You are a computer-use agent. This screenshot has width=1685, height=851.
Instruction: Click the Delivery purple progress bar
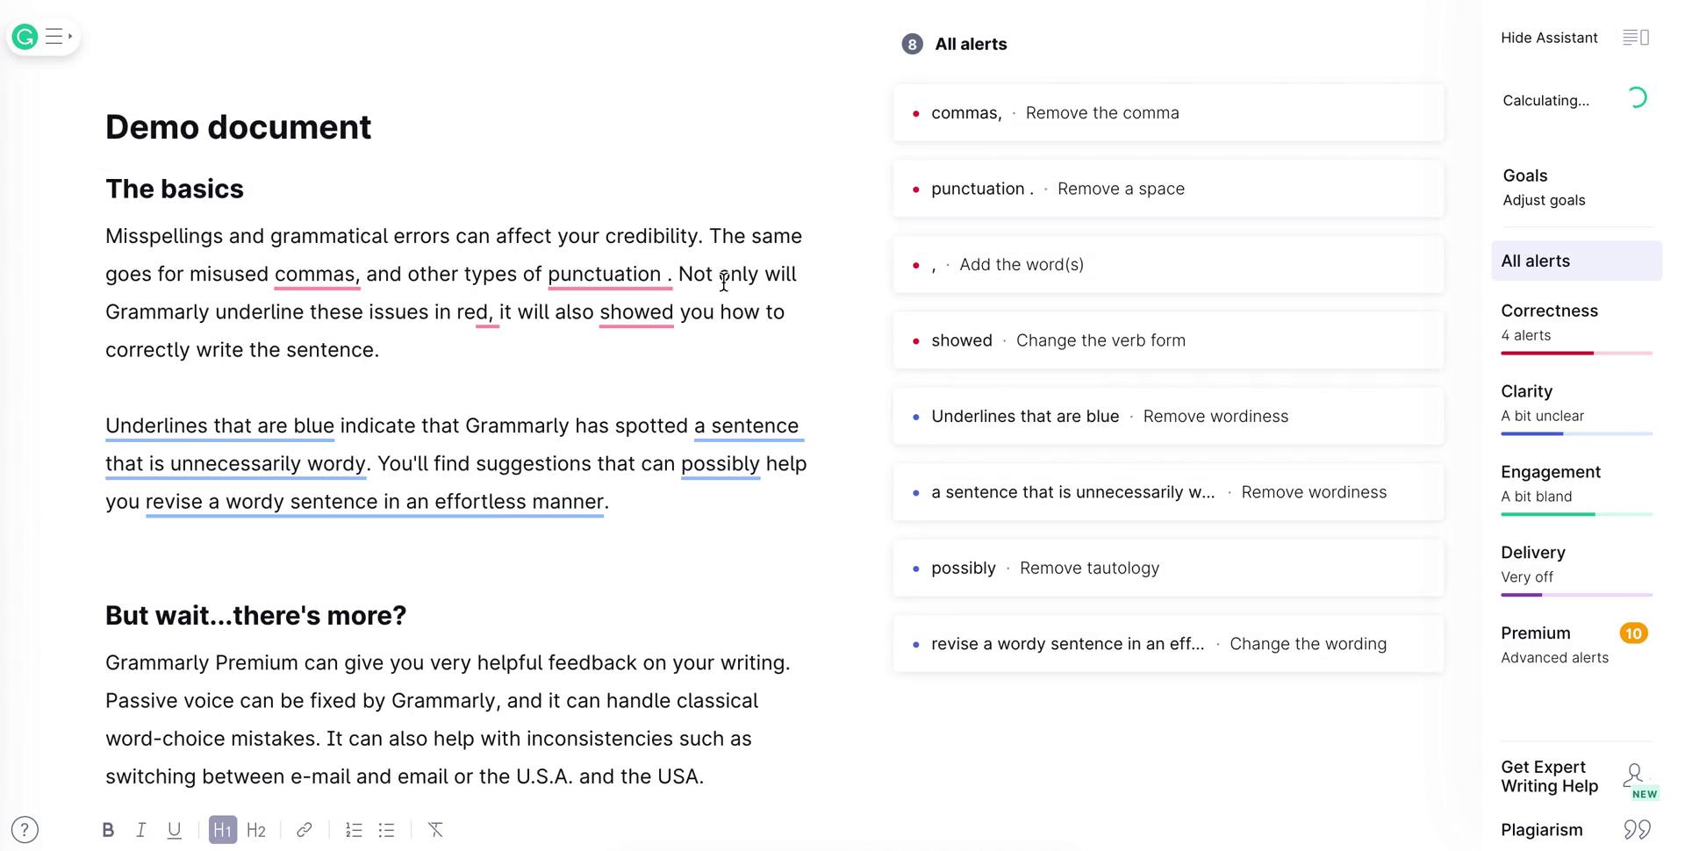(1576, 595)
